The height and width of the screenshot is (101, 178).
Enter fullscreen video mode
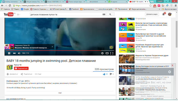click(112, 53)
